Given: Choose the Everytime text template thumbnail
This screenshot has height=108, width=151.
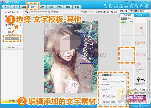Looking at the screenshot, I should tap(140, 42).
